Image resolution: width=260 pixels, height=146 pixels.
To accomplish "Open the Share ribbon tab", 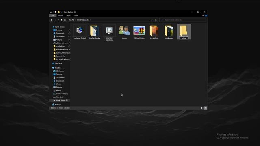I will [69, 16].
